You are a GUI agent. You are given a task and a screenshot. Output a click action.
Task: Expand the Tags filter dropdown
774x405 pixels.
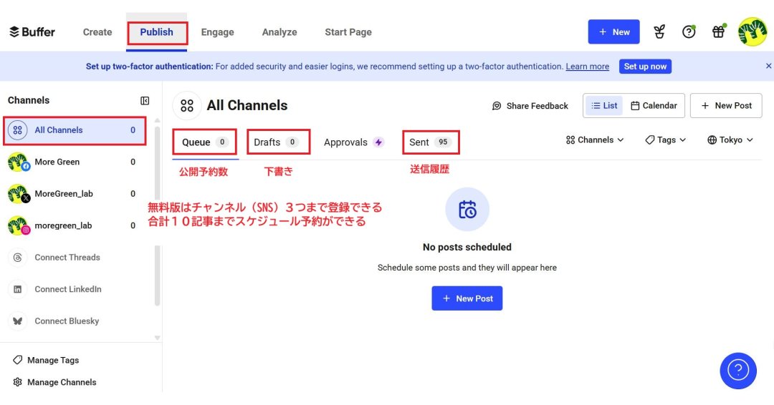665,140
